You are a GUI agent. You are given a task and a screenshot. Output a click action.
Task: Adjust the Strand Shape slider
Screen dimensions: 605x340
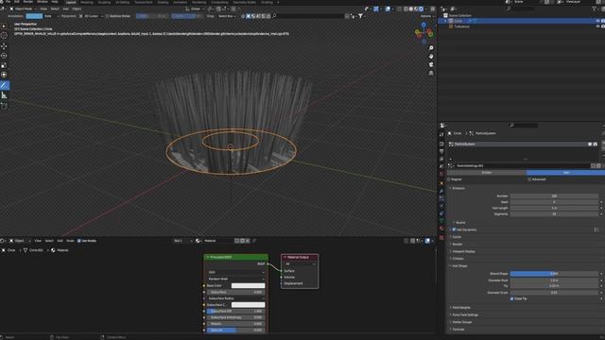pyautogui.click(x=554, y=273)
